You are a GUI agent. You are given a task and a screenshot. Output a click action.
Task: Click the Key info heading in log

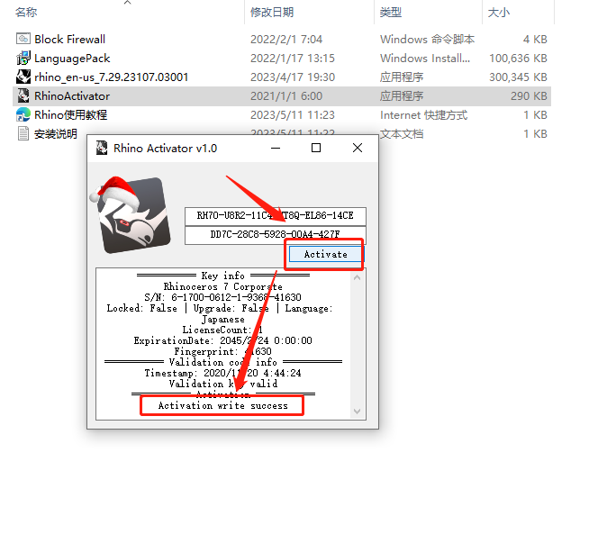(x=222, y=276)
